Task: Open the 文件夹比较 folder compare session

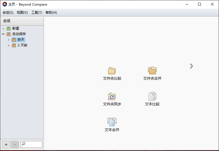Action: (112, 74)
